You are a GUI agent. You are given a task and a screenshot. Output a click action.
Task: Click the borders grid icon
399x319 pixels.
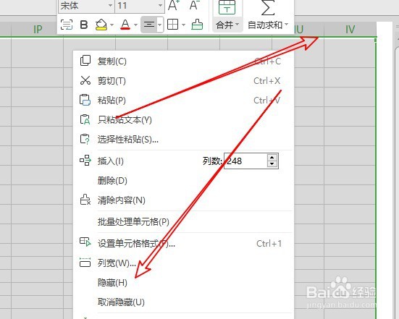(x=172, y=25)
